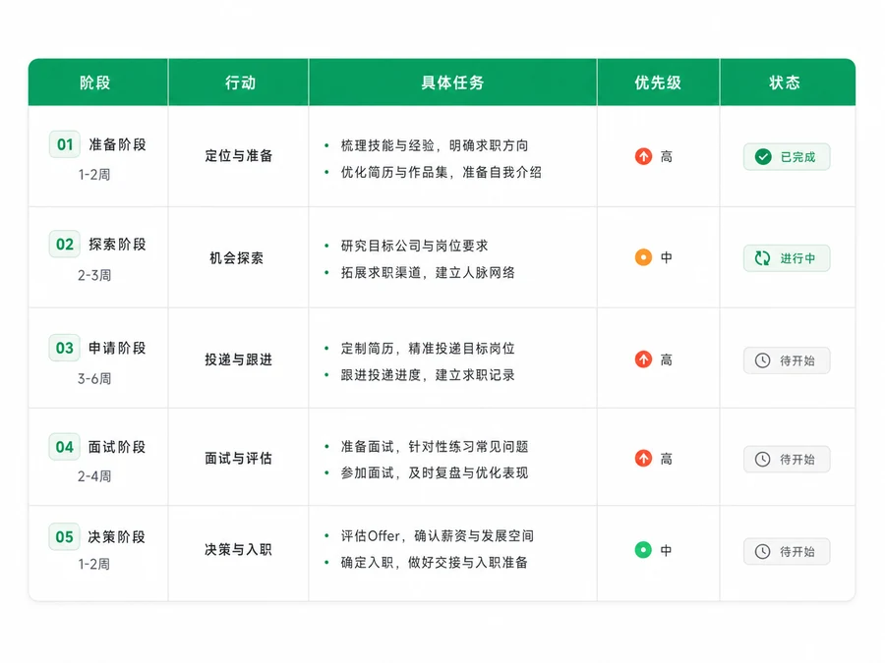Click 待开始 badge in 决策与入职 row
The image size is (885, 663).
click(x=787, y=551)
